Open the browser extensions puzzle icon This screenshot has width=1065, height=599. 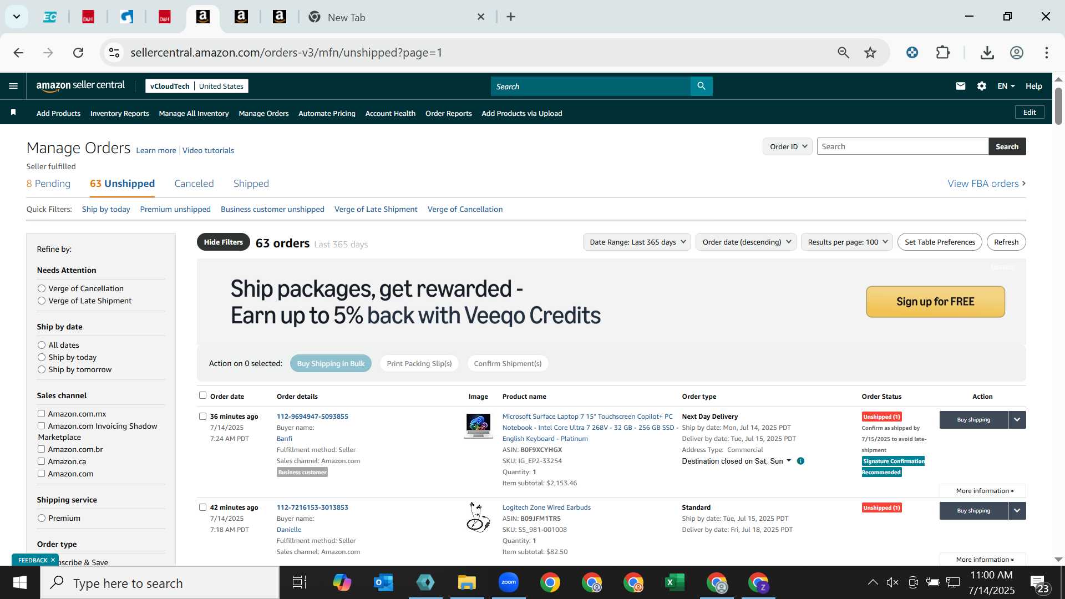[943, 53]
